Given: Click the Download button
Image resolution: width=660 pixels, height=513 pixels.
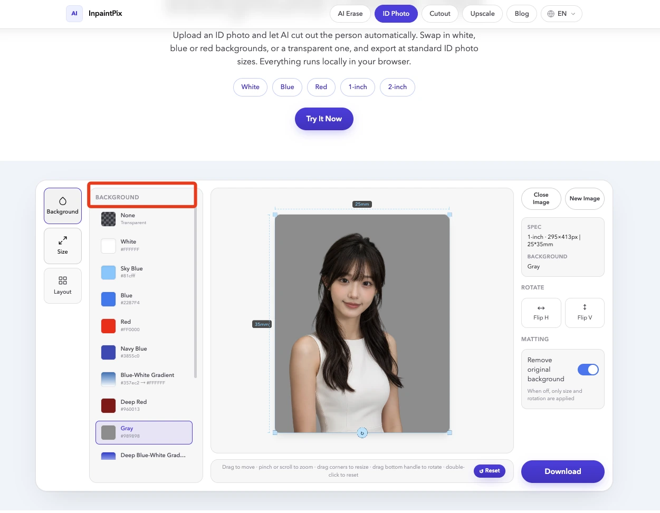Looking at the screenshot, I should pos(563,471).
